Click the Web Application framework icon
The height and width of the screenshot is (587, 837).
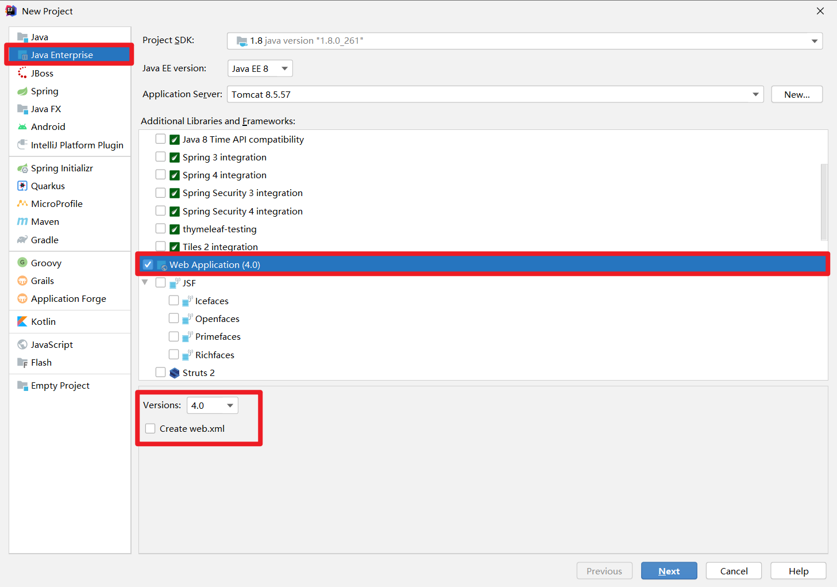click(162, 265)
